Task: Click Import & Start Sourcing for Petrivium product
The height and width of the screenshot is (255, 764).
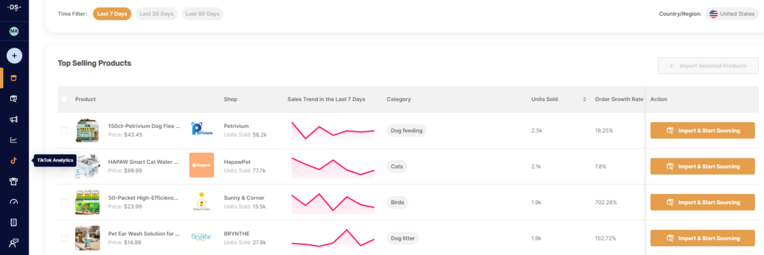Action: (x=704, y=130)
